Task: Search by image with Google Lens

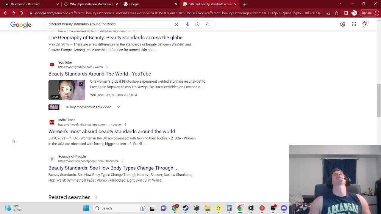Action: (x=197, y=24)
